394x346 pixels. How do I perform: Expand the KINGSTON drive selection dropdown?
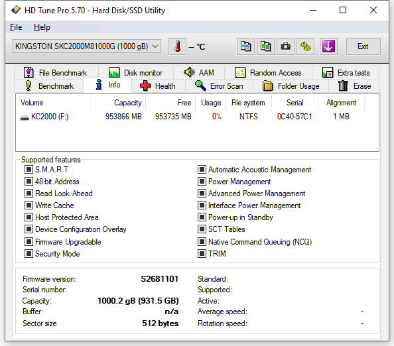pyautogui.click(x=87, y=46)
